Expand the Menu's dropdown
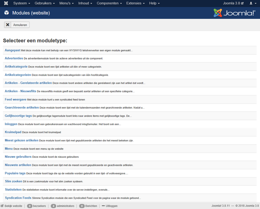Viewport: 260px width, 209px height. click(66, 3)
